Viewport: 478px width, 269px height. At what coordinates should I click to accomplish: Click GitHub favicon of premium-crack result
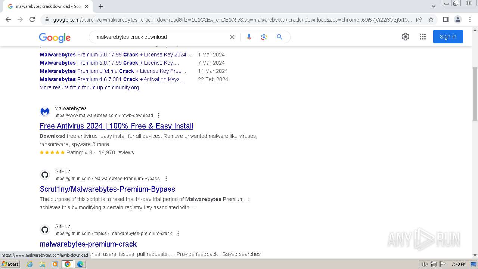tap(45, 229)
